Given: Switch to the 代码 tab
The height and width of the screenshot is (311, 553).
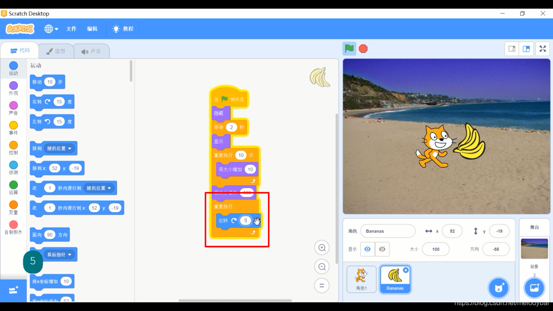Looking at the screenshot, I should tap(19, 51).
